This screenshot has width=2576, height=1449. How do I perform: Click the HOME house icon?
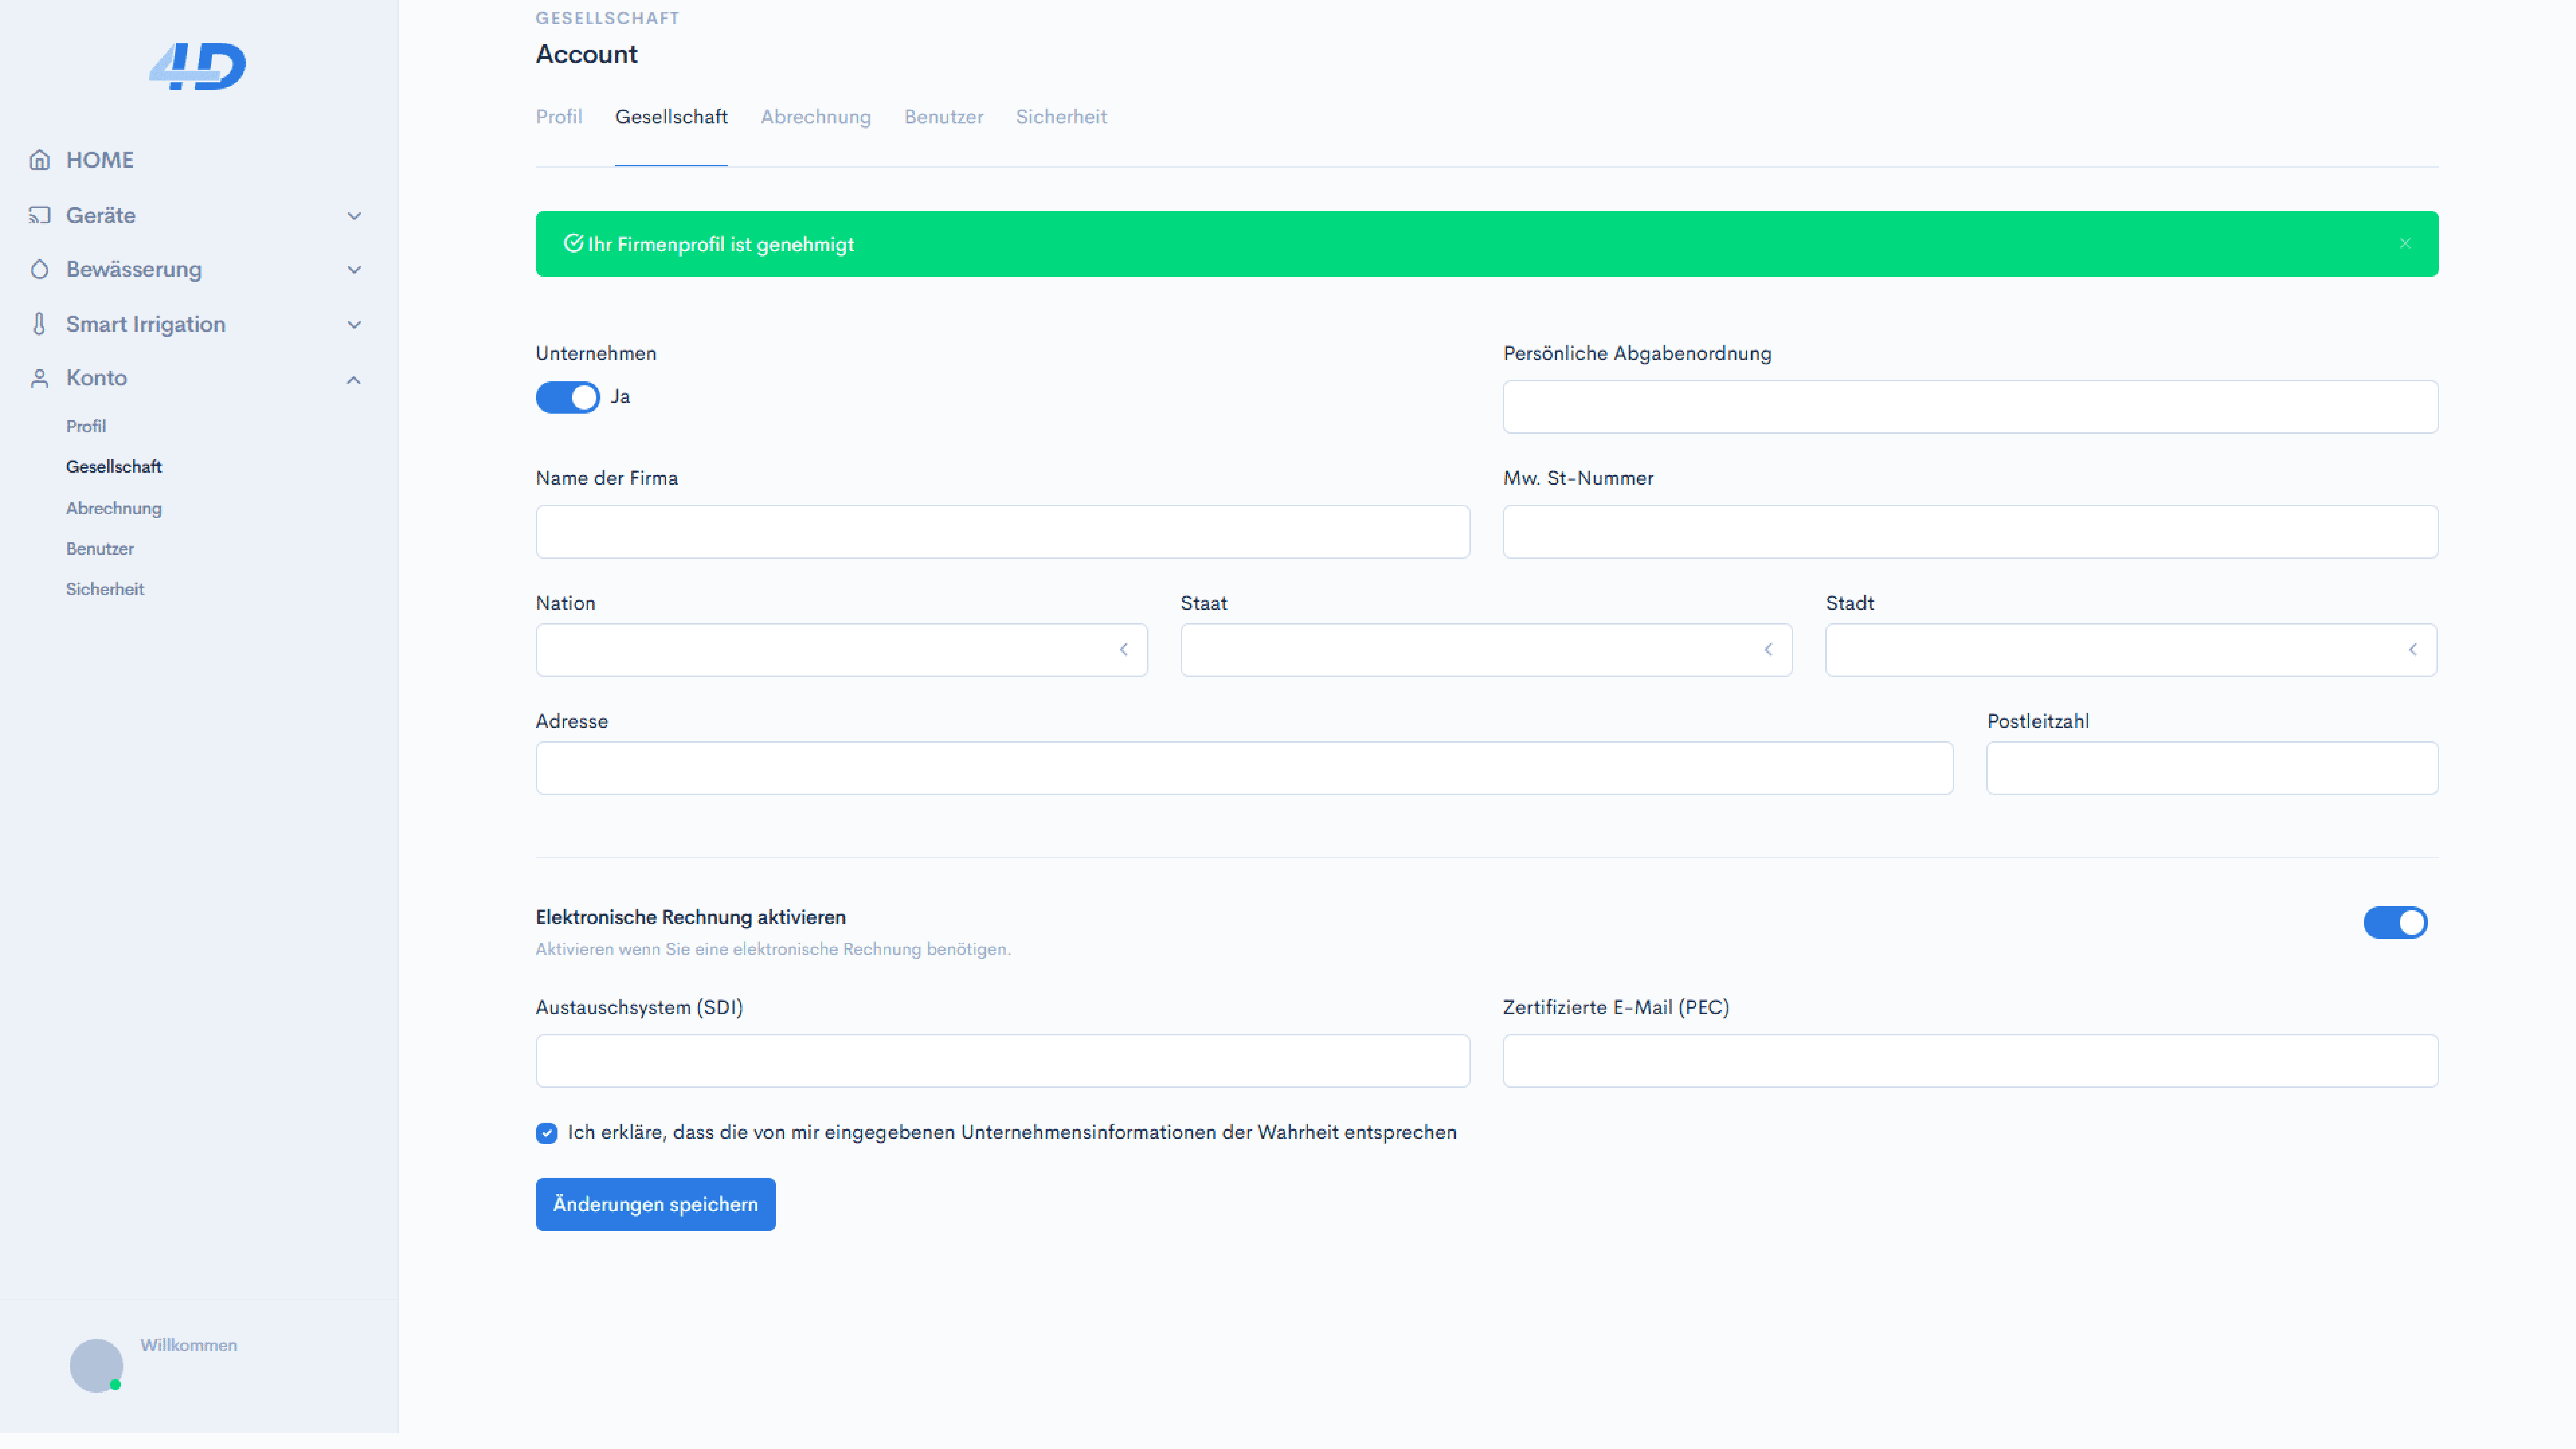39,160
